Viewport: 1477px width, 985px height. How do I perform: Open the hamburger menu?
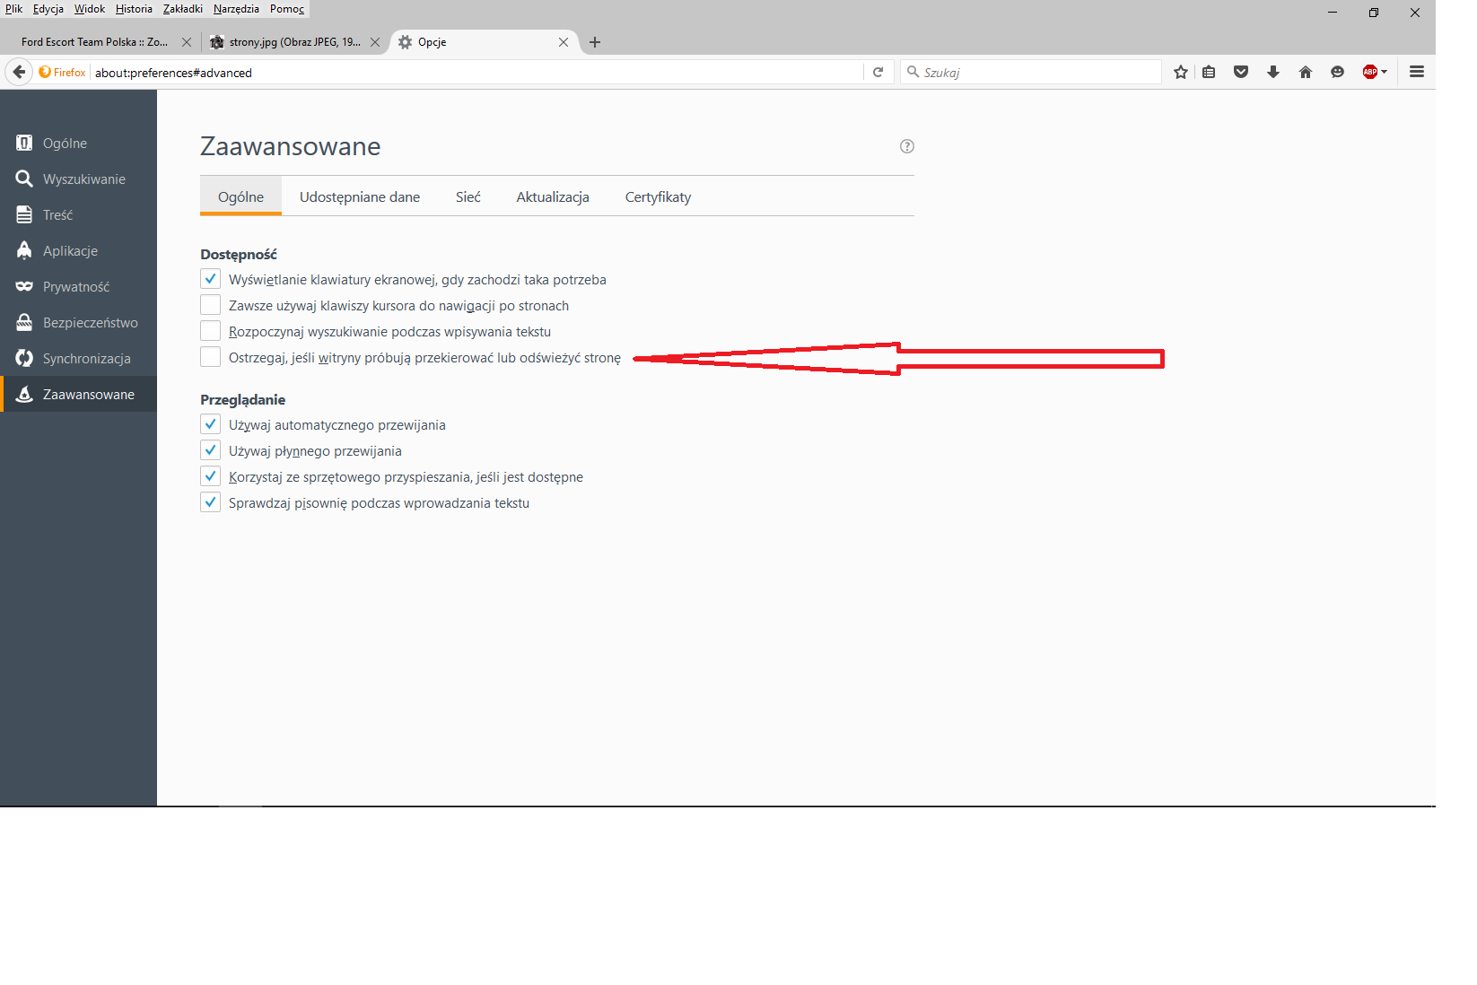pyautogui.click(x=1417, y=73)
